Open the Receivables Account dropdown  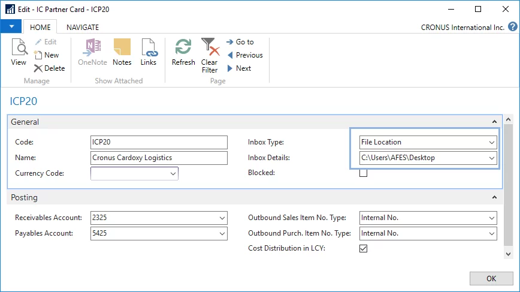coord(222,218)
